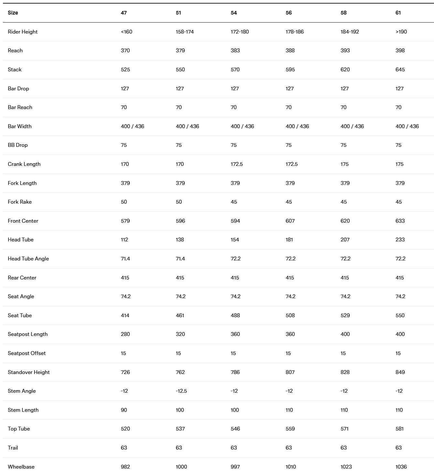The width and height of the screenshot is (434, 476).
Task: Select the Stack value 525
Action: coord(125,69)
